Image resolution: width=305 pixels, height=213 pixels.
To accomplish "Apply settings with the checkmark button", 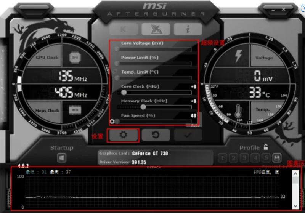I will tap(188, 135).
